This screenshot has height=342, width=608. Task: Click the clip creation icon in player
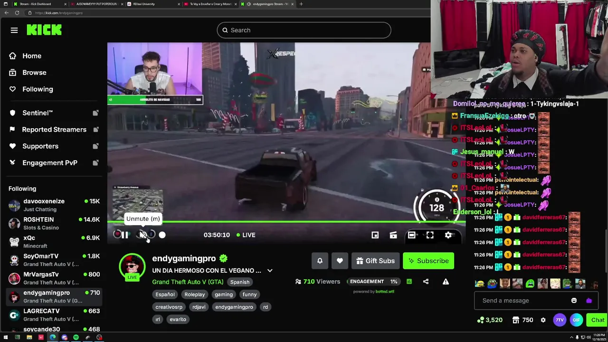(x=393, y=235)
